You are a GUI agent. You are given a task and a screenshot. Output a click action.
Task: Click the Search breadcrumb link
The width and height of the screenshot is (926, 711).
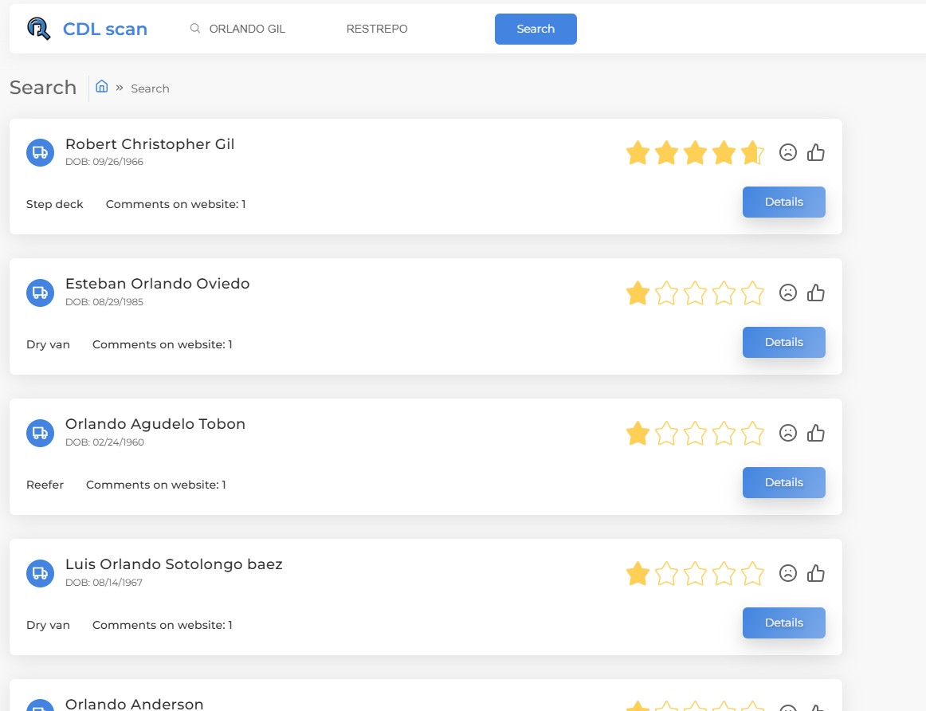tap(150, 88)
